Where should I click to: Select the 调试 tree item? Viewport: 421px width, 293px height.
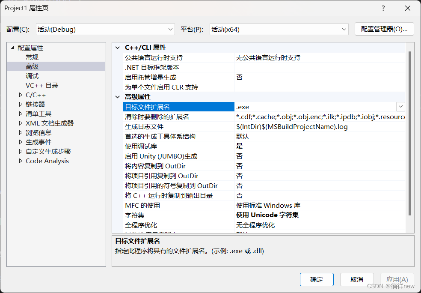[x=32, y=76]
